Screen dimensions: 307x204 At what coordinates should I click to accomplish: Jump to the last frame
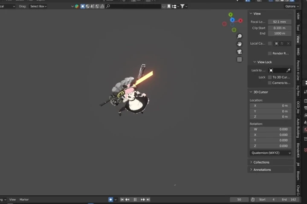tap(148, 199)
